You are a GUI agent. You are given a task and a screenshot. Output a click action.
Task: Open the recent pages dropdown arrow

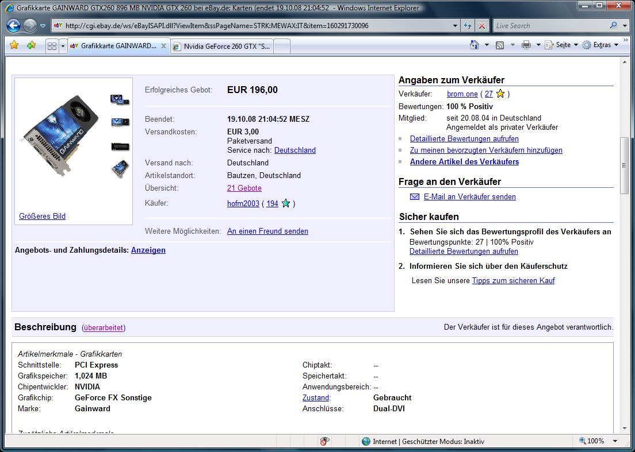(x=43, y=26)
